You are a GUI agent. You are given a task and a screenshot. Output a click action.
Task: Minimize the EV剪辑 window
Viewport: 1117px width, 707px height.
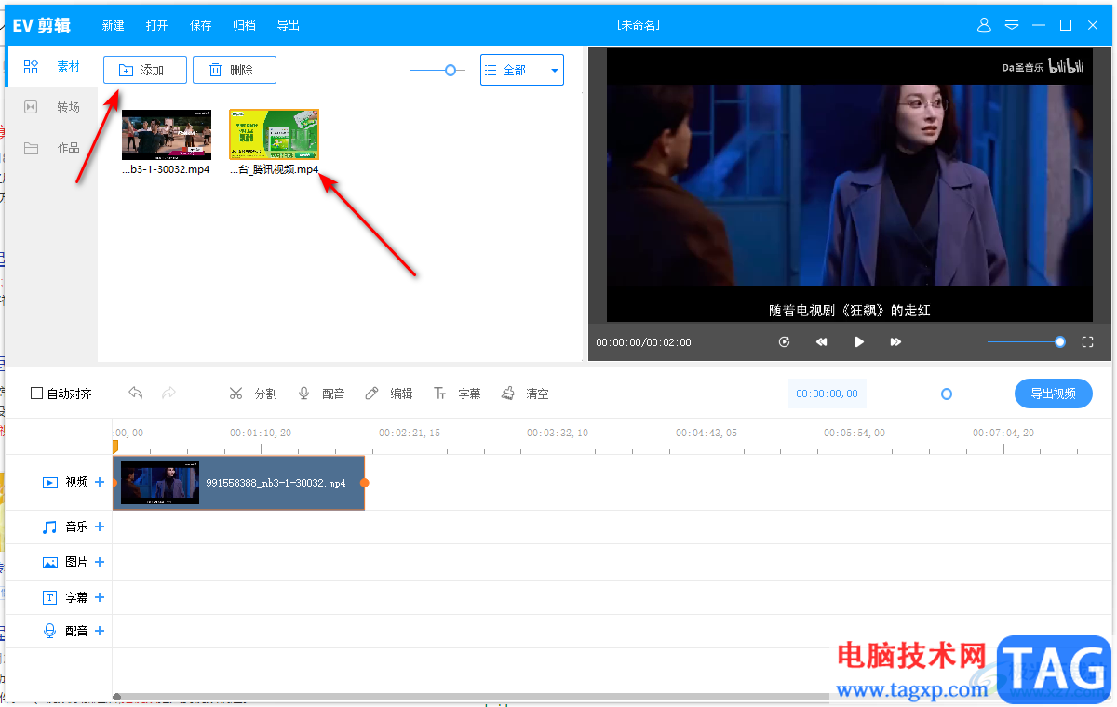[1039, 25]
